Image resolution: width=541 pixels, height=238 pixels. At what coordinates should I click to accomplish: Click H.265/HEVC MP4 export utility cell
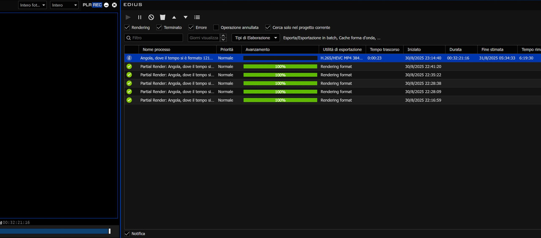[342, 58]
